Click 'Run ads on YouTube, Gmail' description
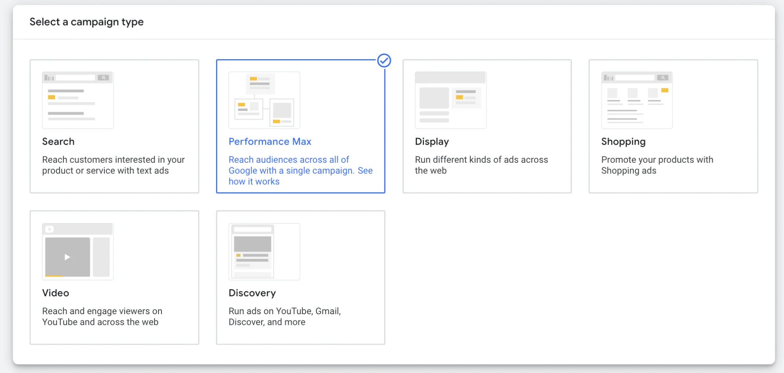This screenshot has height=373, width=784. point(285,317)
